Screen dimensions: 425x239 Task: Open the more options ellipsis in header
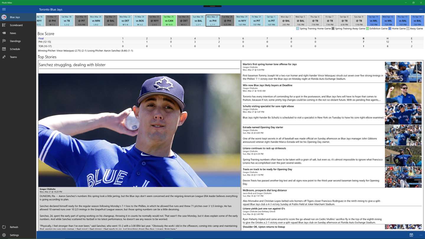[421, 9]
